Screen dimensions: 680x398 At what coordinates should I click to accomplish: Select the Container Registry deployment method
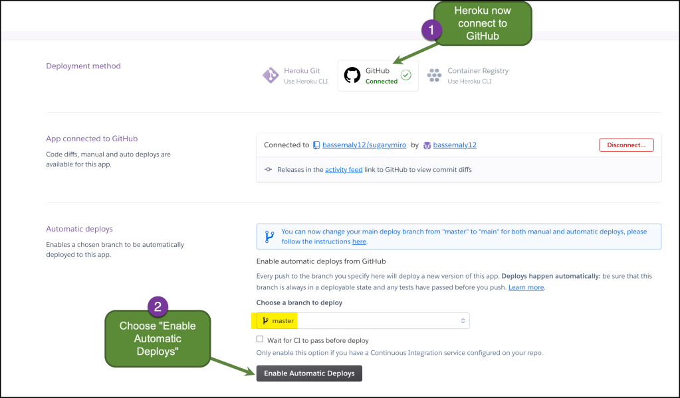coord(468,76)
